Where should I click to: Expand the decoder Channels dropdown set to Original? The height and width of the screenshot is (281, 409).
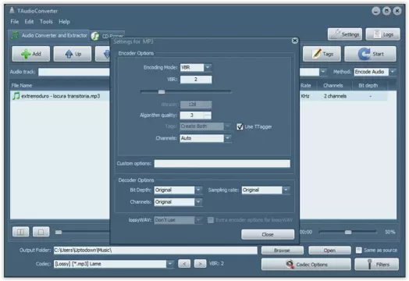coord(198,202)
